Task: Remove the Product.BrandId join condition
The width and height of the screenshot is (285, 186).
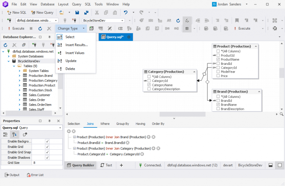Action: (x=127, y=143)
